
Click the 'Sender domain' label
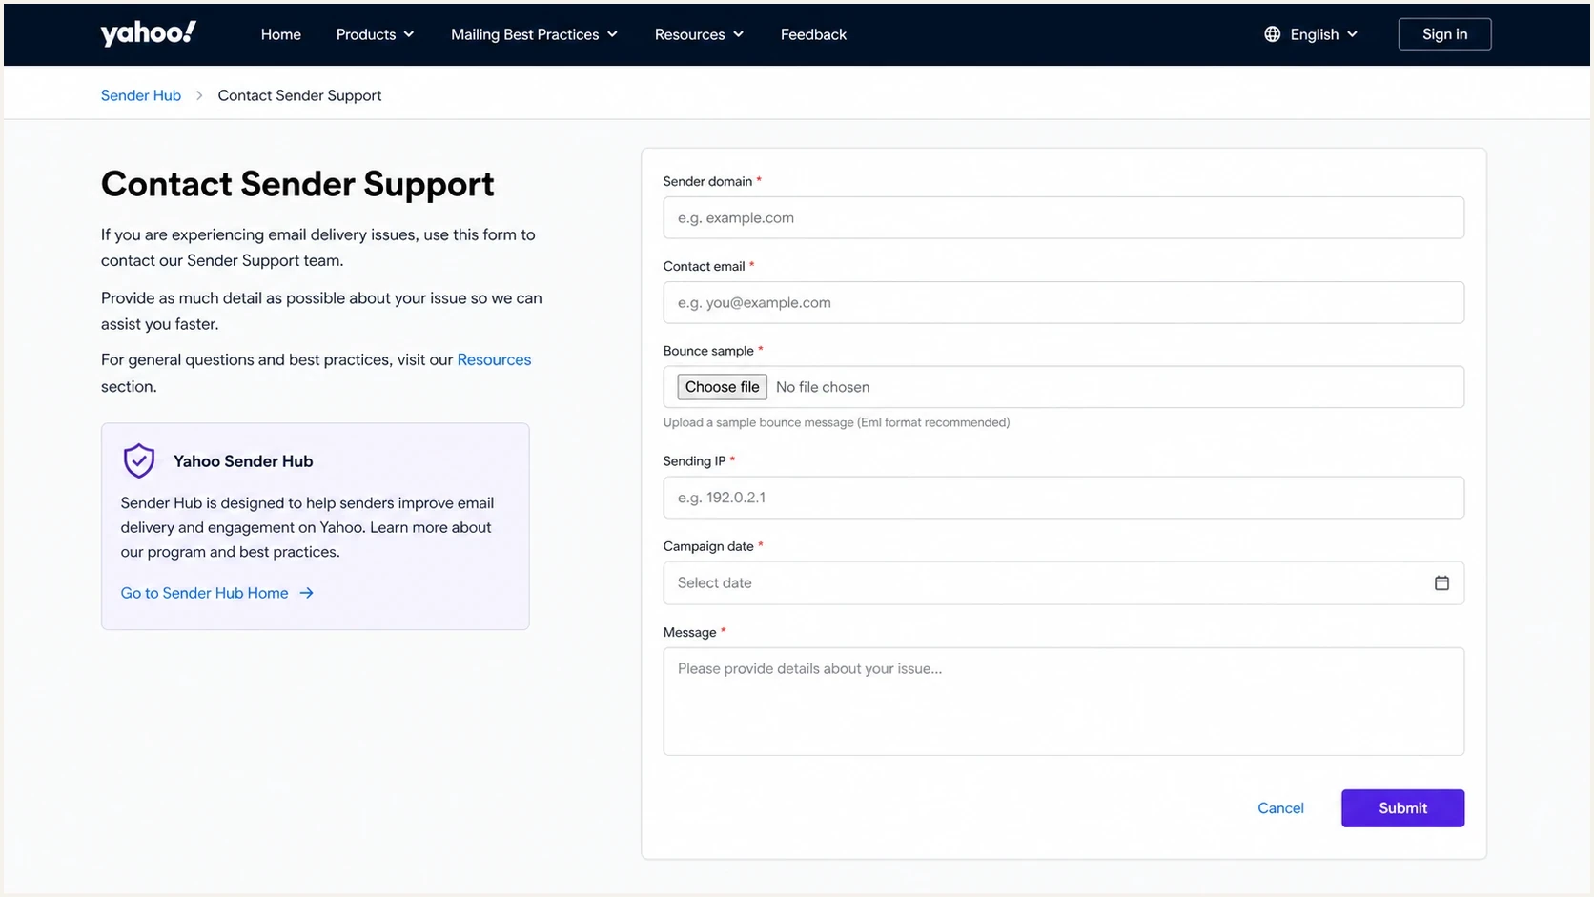pos(707,181)
